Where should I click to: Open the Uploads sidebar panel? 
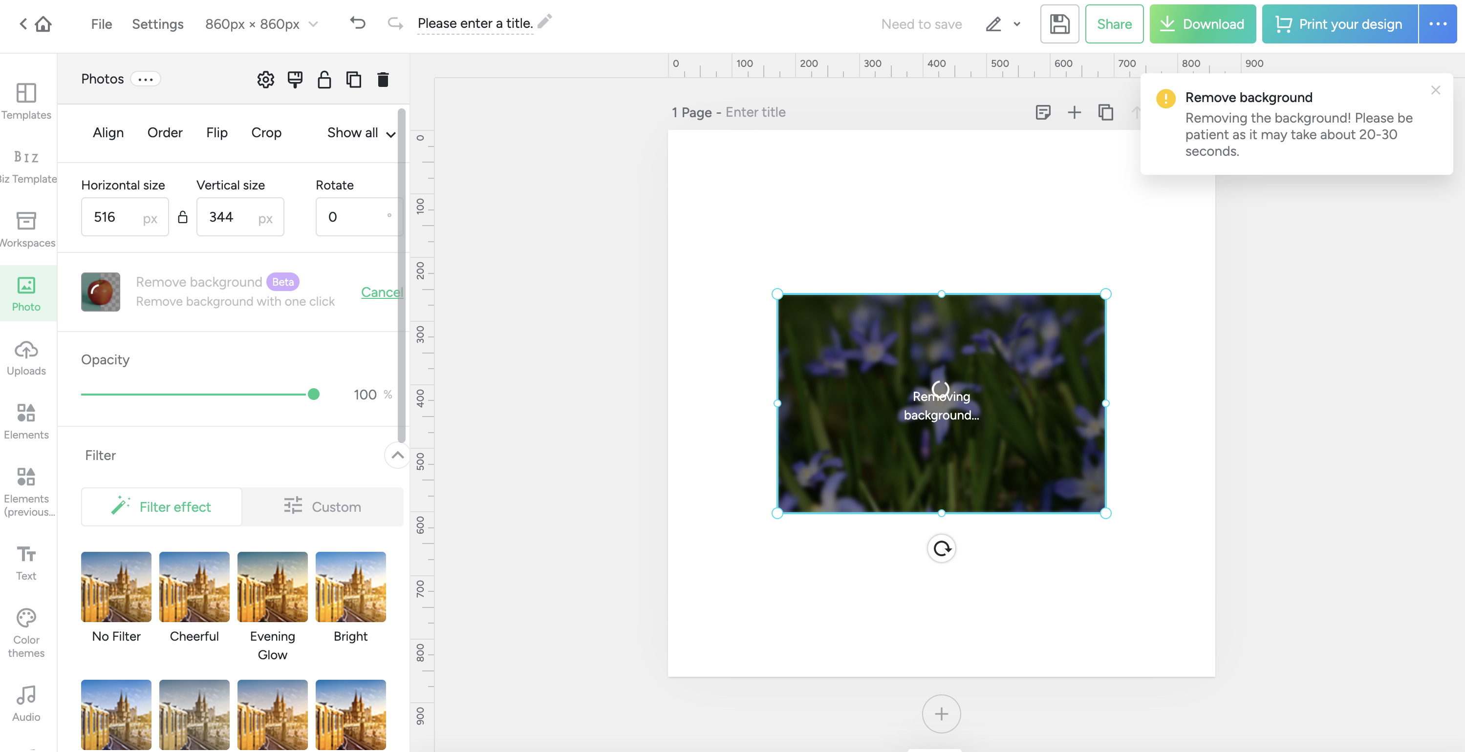pyautogui.click(x=26, y=358)
